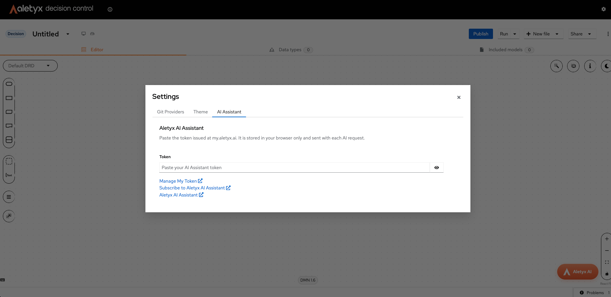Select the Knowledge Source node tool

coord(9,126)
